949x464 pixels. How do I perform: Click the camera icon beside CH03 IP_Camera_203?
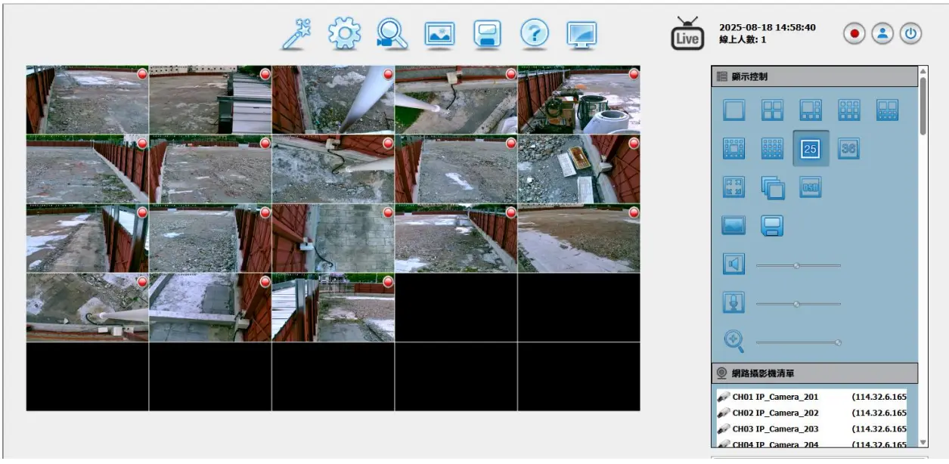pos(723,429)
